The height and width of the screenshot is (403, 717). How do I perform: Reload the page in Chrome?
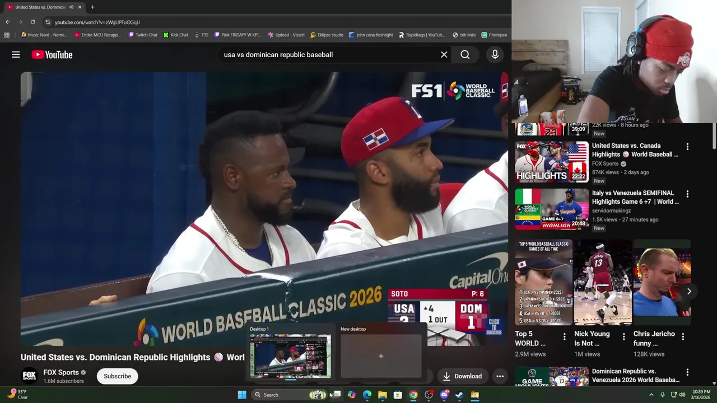tap(32, 22)
